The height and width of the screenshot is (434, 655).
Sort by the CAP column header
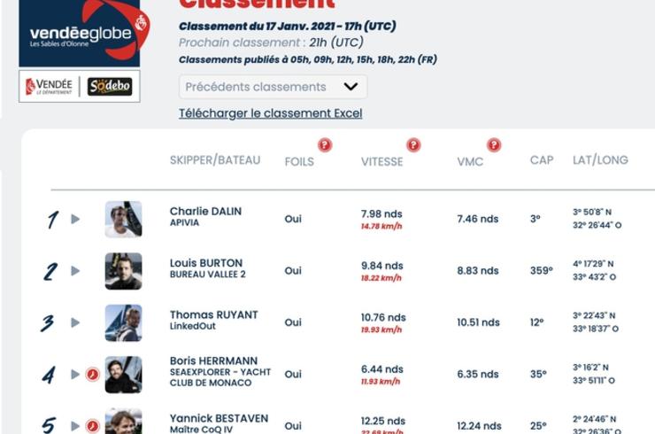pos(542,160)
